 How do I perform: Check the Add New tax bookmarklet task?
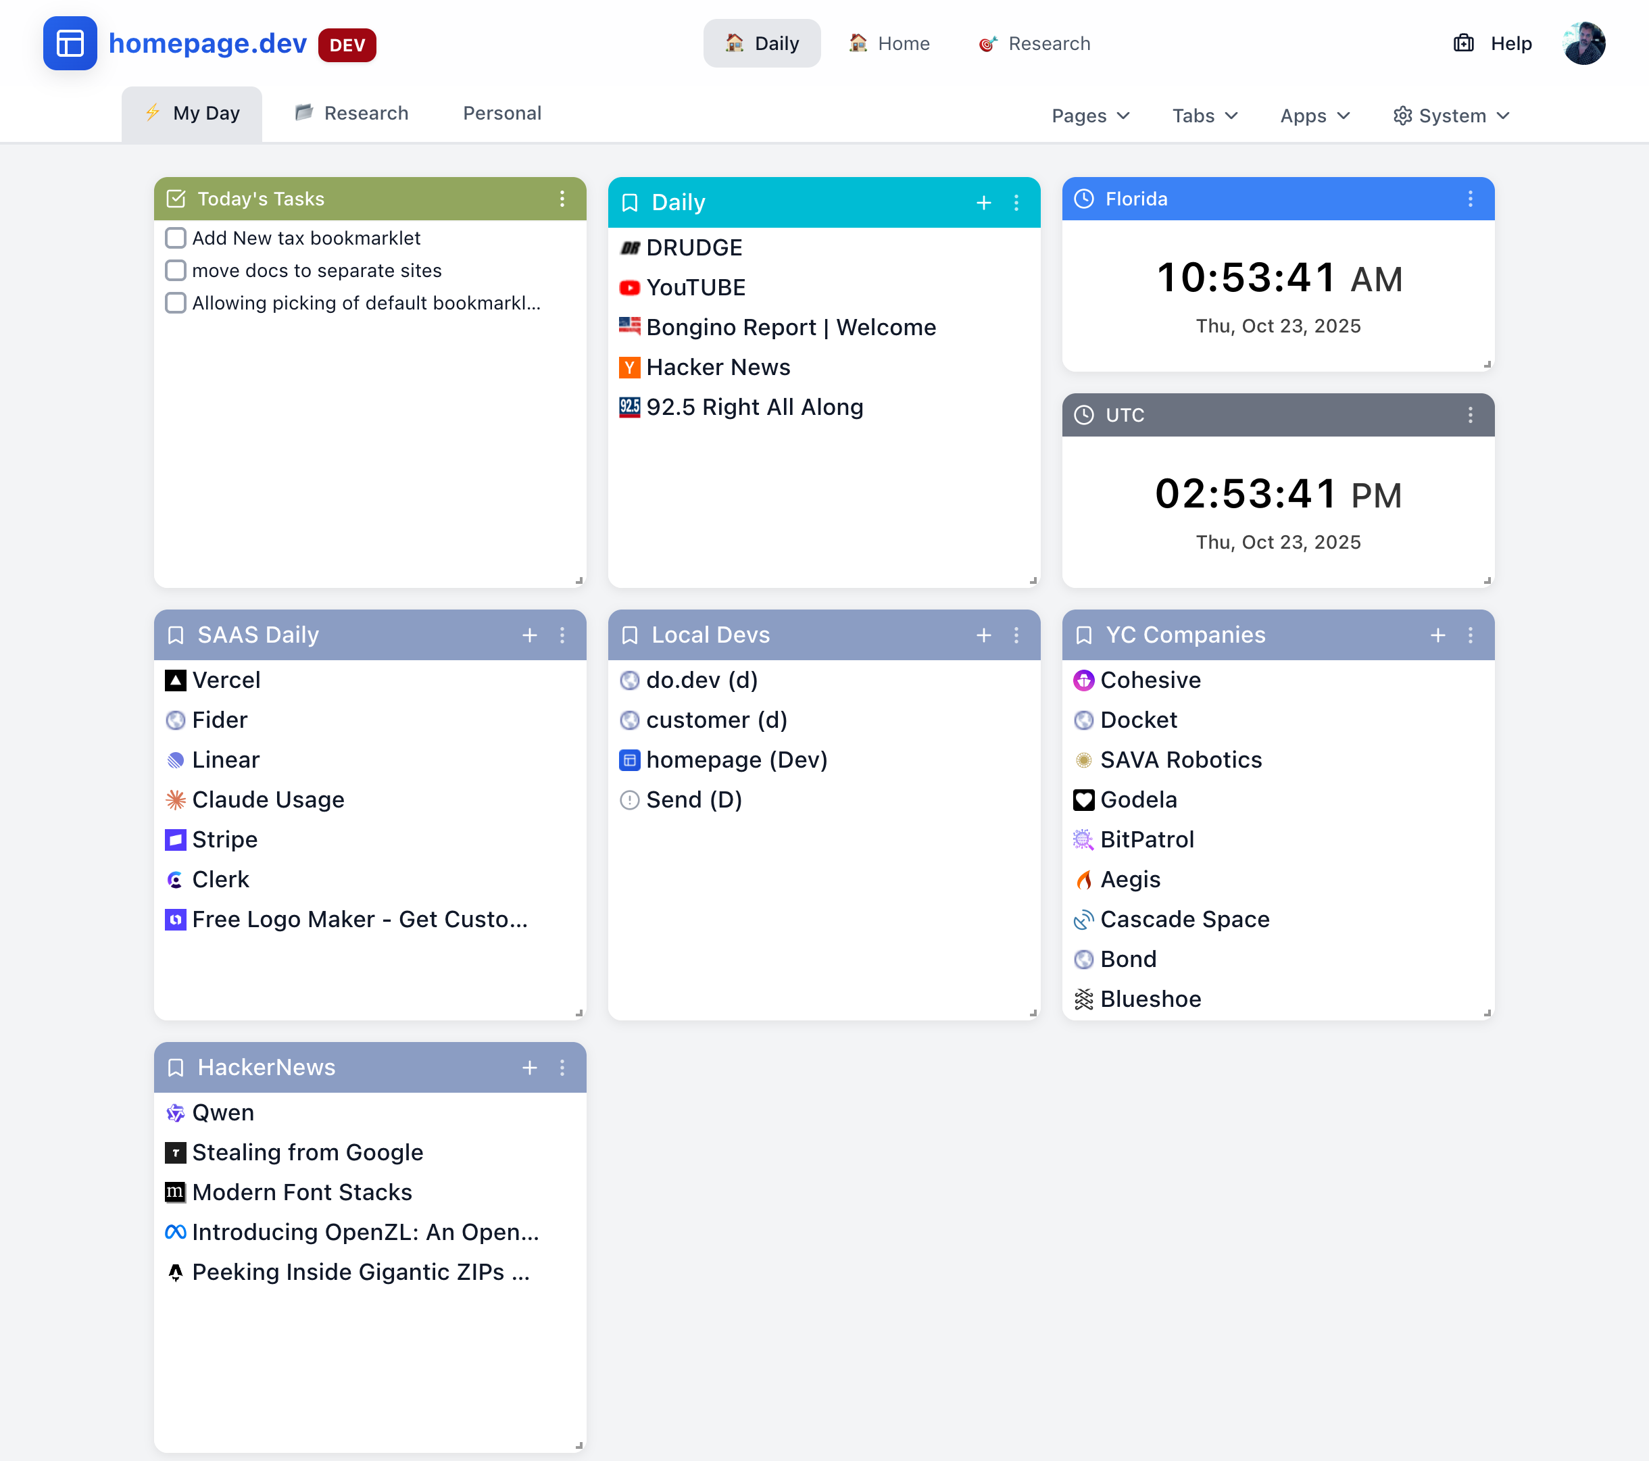176,238
